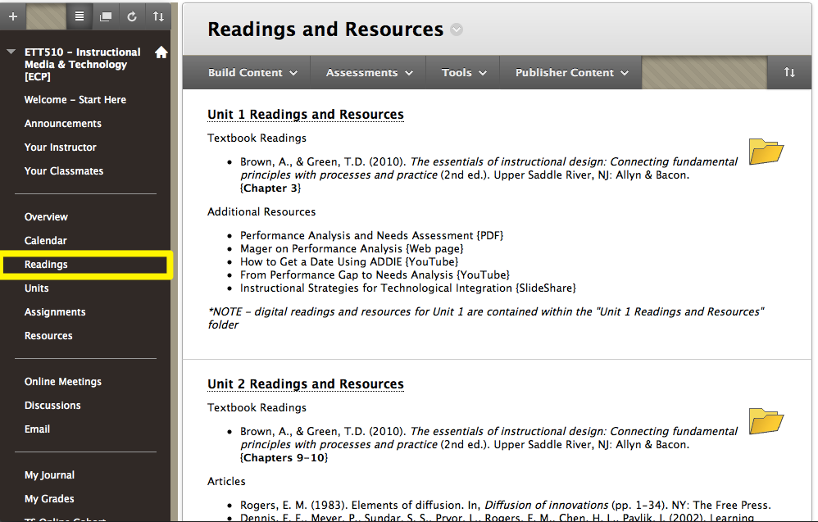This screenshot has height=522, width=818.
Task: Go to course home via house icon
Action: [x=161, y=52]
